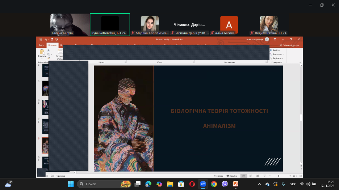Select slide 5 thumbnail in slide panel
Image resolution: width=339 pixels, height=190 pixels.
click(x=46, y=88)
